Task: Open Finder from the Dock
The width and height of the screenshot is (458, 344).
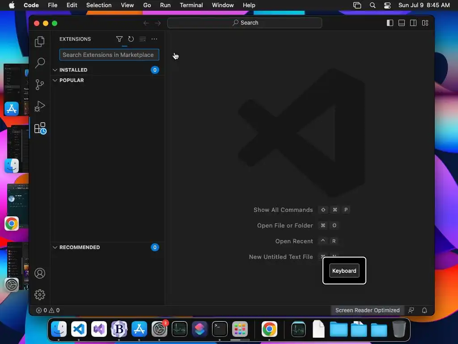Action: point(59,329)
